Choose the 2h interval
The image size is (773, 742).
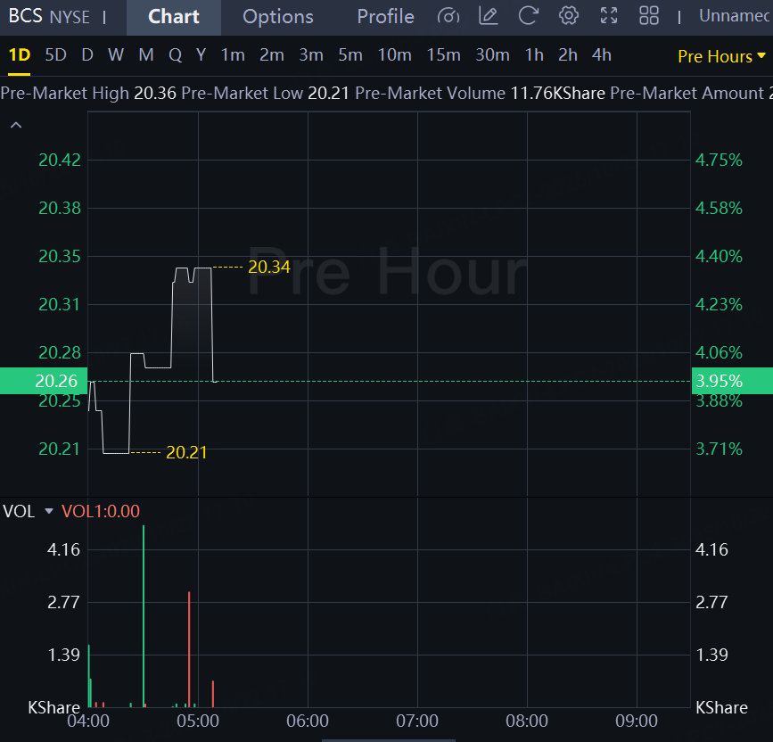tap(568, 54)
